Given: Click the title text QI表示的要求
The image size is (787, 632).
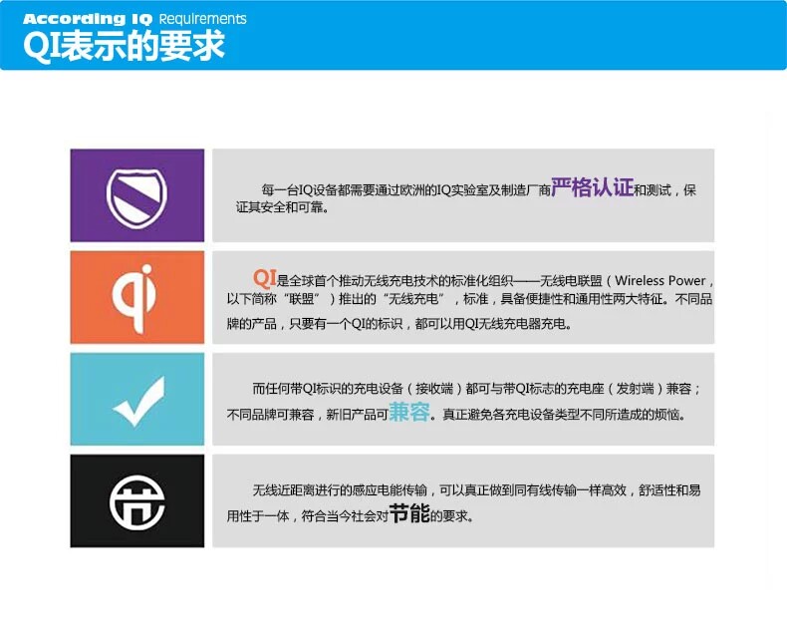Looking at the screenshot, I should point(124,46).
